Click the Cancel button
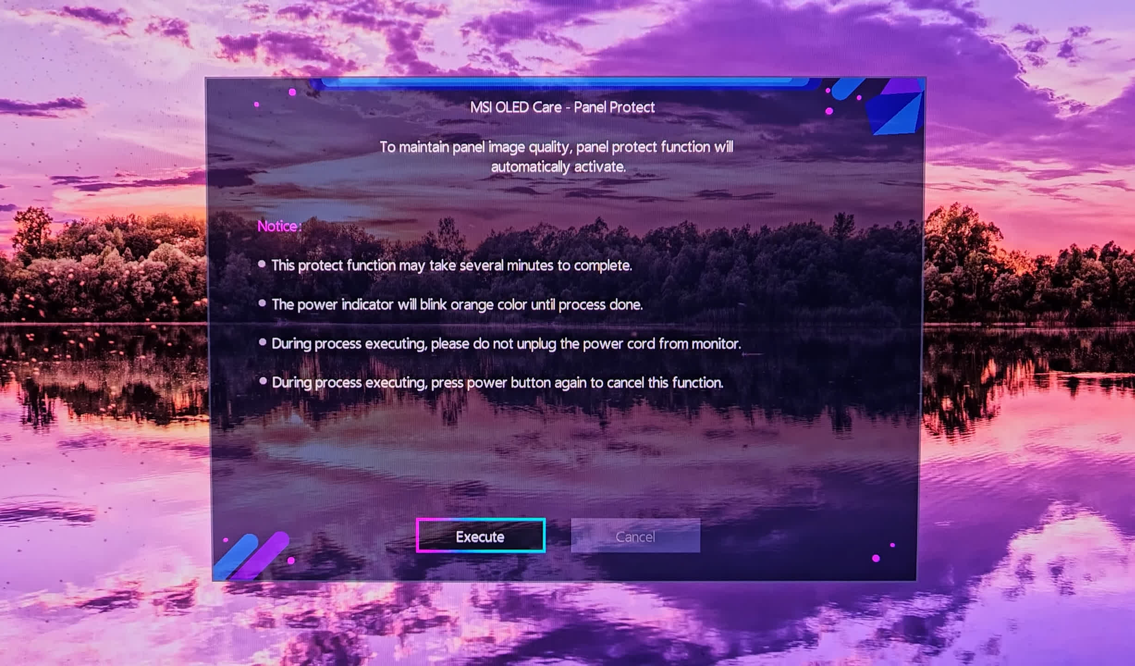The image size is (1135, 666). click(x=635, y=536)
